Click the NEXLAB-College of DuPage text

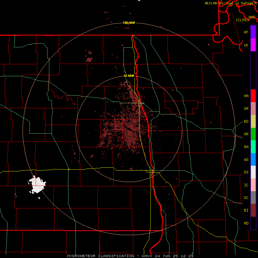(x=229, y=3)
